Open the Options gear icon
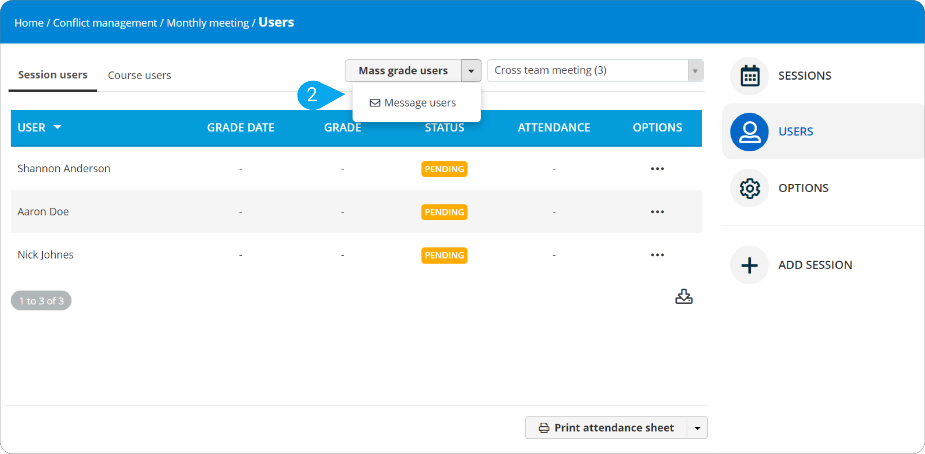Image resolution: width=925 pixels, height=454 pixels. coord(749,188)
